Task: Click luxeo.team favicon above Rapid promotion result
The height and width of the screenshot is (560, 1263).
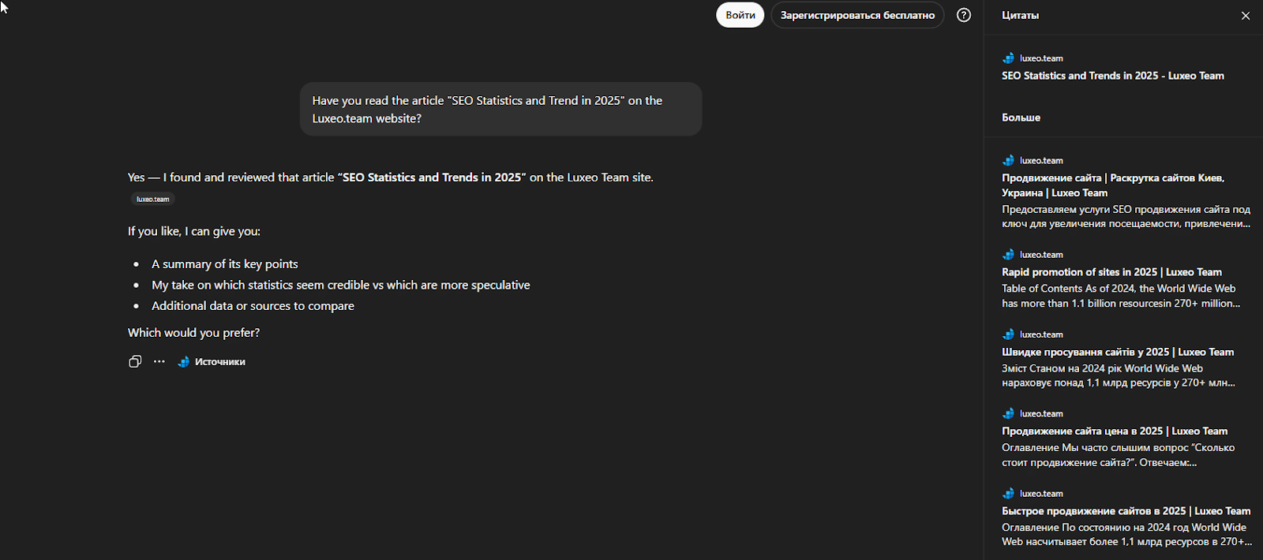Action: [x=1008, y=255]
